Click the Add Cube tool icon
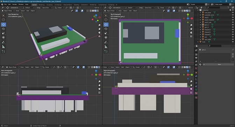 pos(3,52)
